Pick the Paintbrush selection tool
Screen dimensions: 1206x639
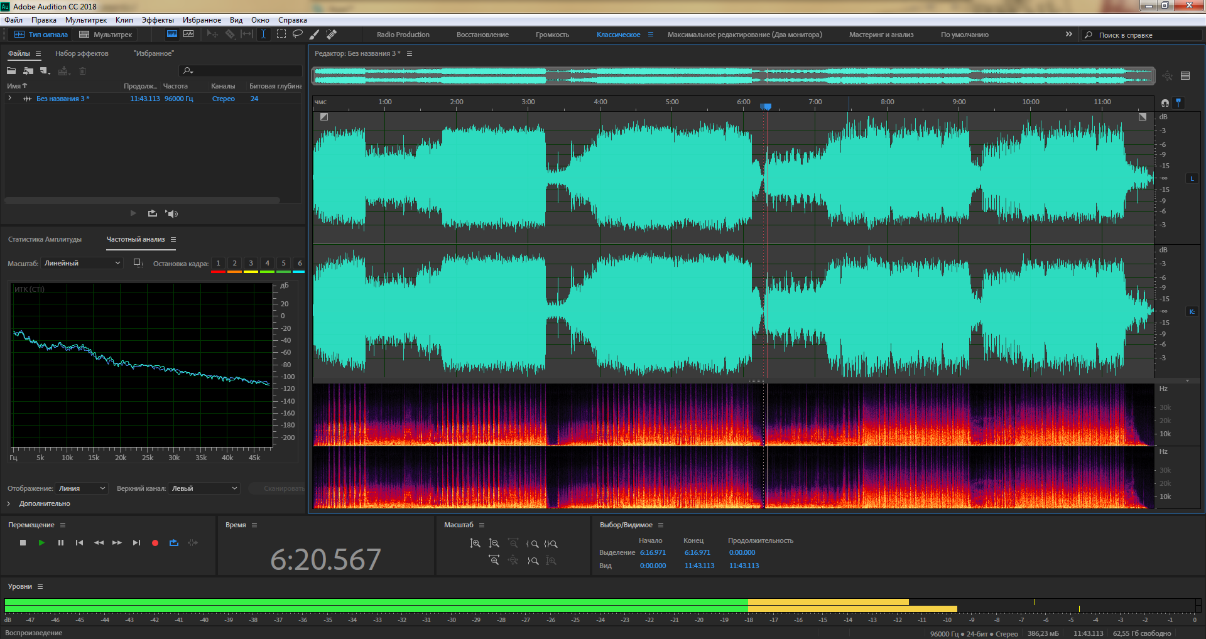(314, 35)
